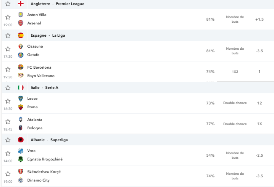Click the Egnatia Rrogozhinë green badge

point(21,159)
